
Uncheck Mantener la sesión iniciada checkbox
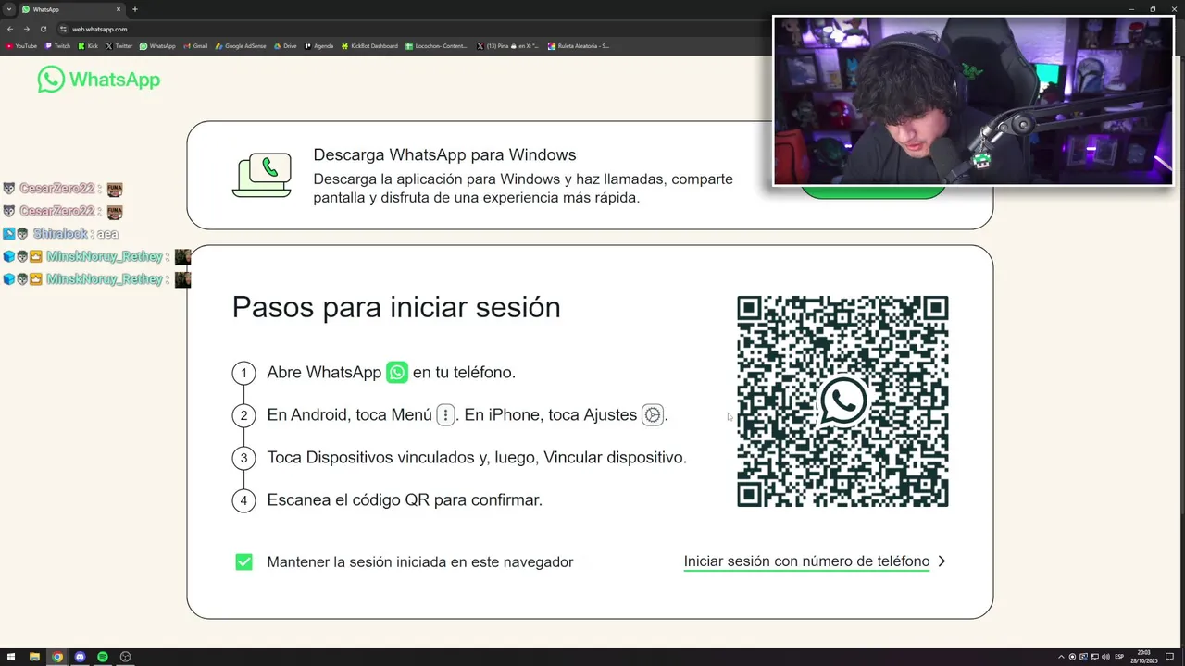(x=243, y=561)
